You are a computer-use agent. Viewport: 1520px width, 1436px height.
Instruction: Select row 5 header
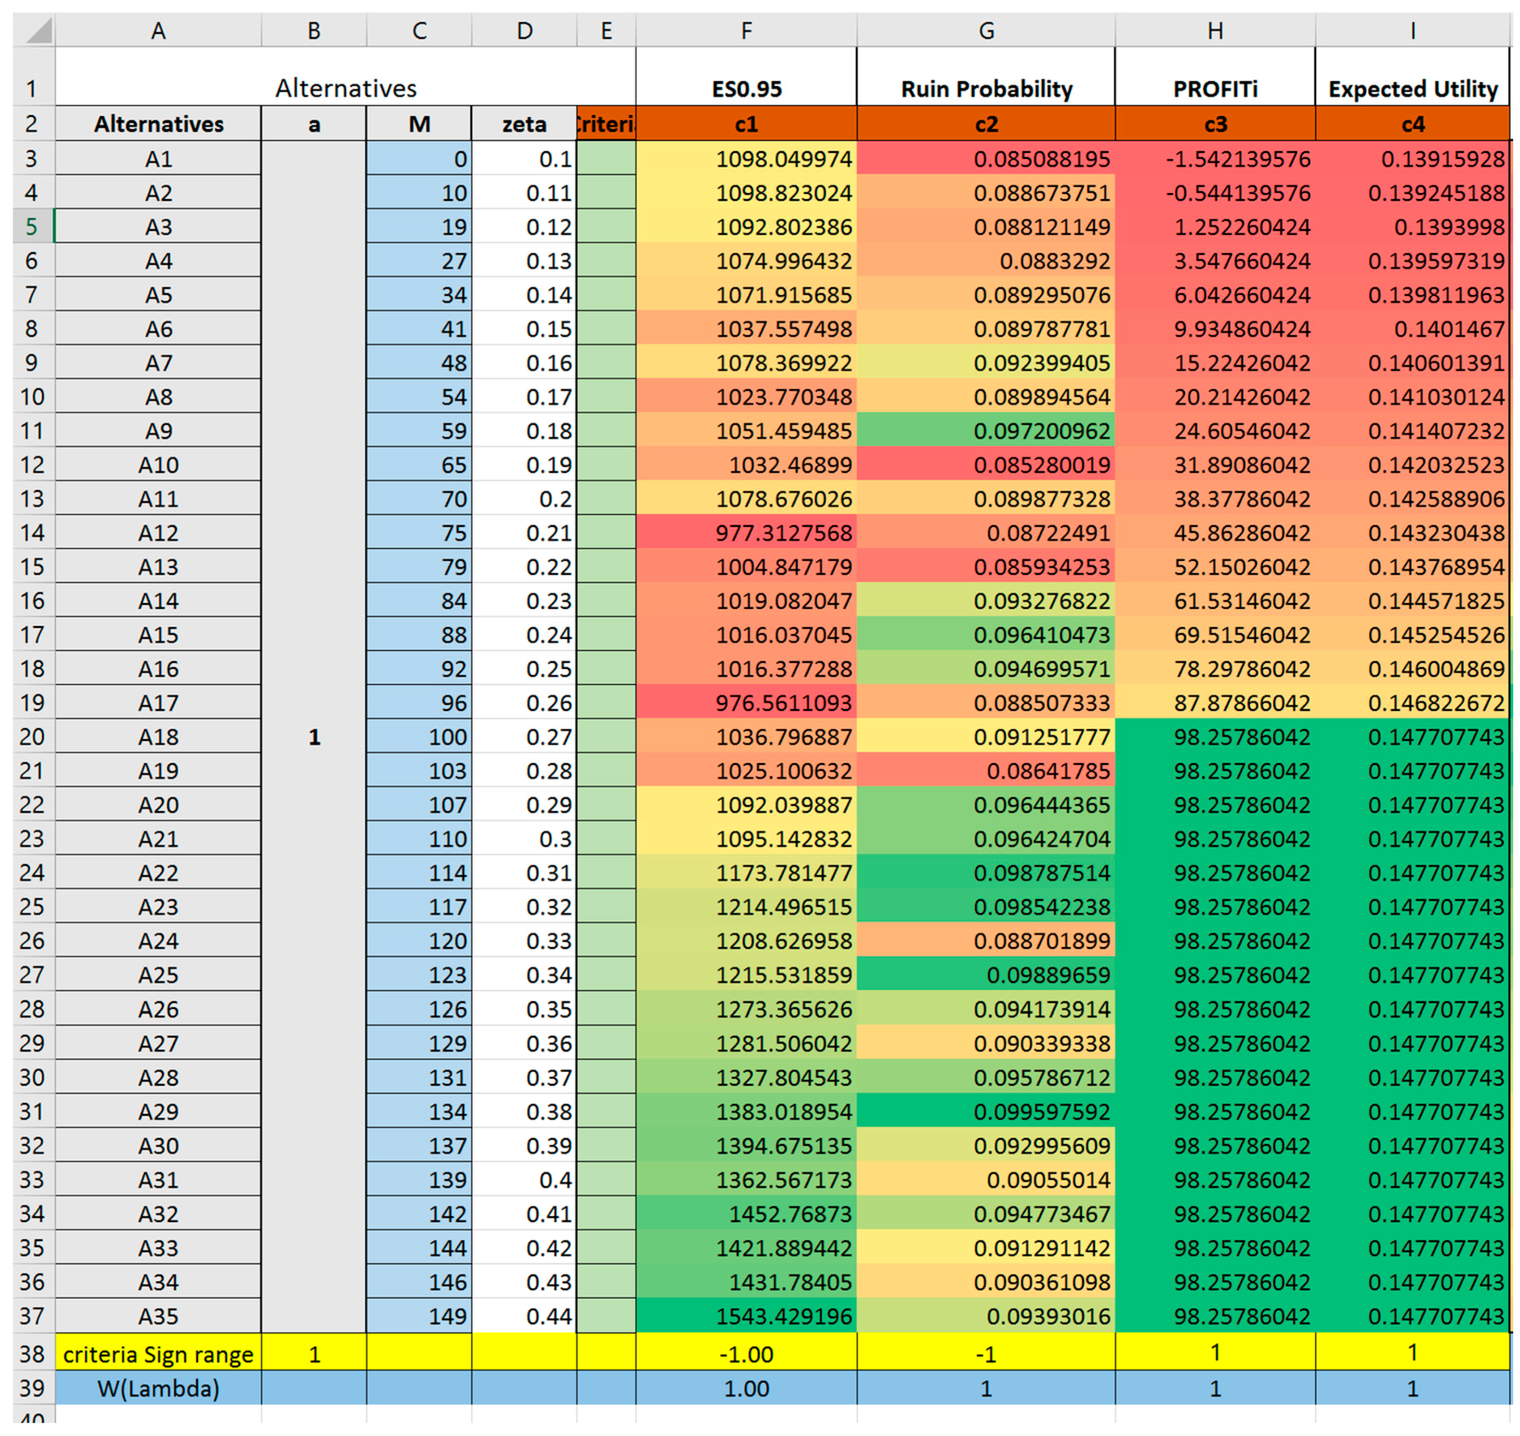pos(31,226)
